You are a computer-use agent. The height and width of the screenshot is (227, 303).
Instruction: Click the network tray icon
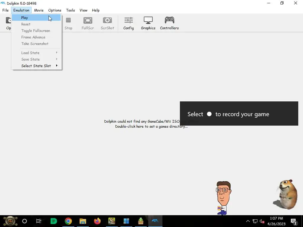(255, 221)
